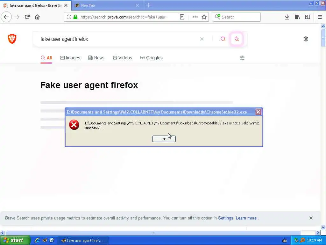Click horizontal scrollbar right arrow
Viewport: 326px width, 245px height.
tap(317, 233)
